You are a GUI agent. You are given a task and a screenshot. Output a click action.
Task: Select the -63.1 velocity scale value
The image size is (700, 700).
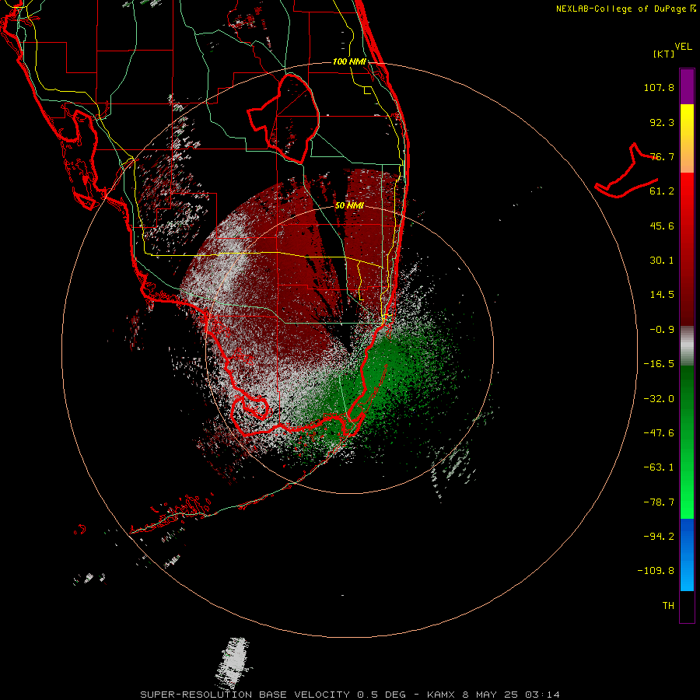pos(659,467)
